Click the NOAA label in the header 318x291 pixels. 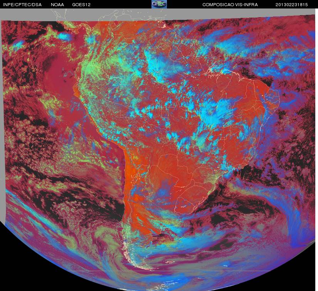tap(57, 5)
